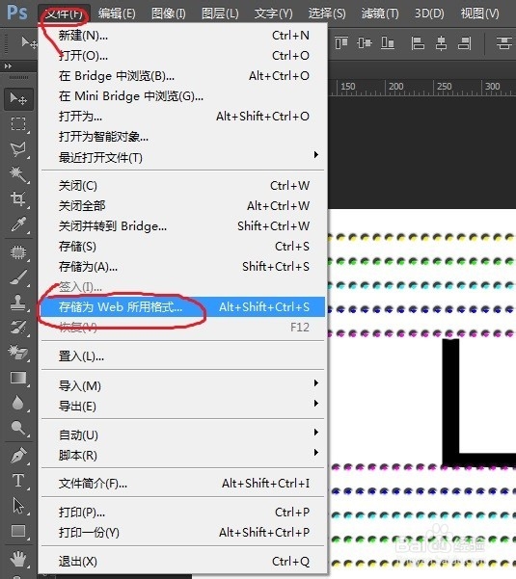Choose Open As (打开为...) item
Screen dimensions: 516x579
[182, 117]
